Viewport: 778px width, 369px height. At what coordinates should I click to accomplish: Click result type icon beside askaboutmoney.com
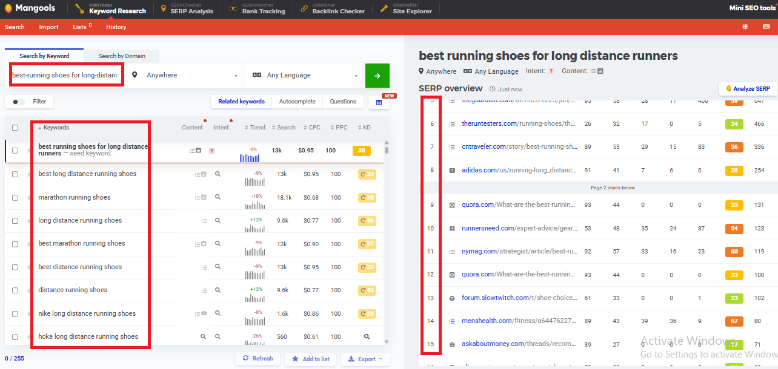coord(451,344)
